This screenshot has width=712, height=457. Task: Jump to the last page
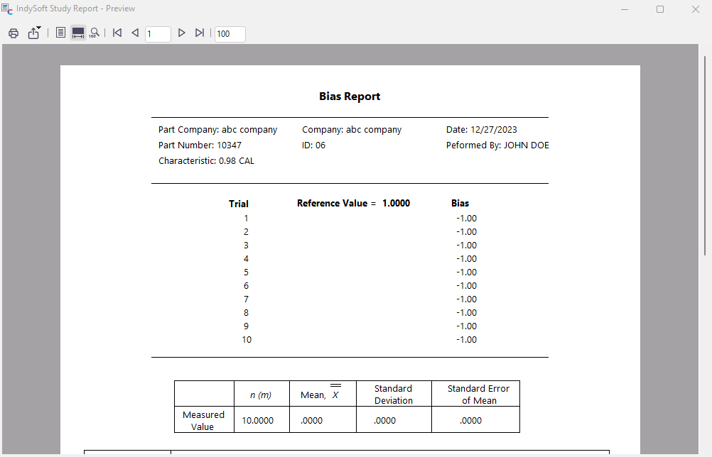pyautogui.click(x=200, y=33)
